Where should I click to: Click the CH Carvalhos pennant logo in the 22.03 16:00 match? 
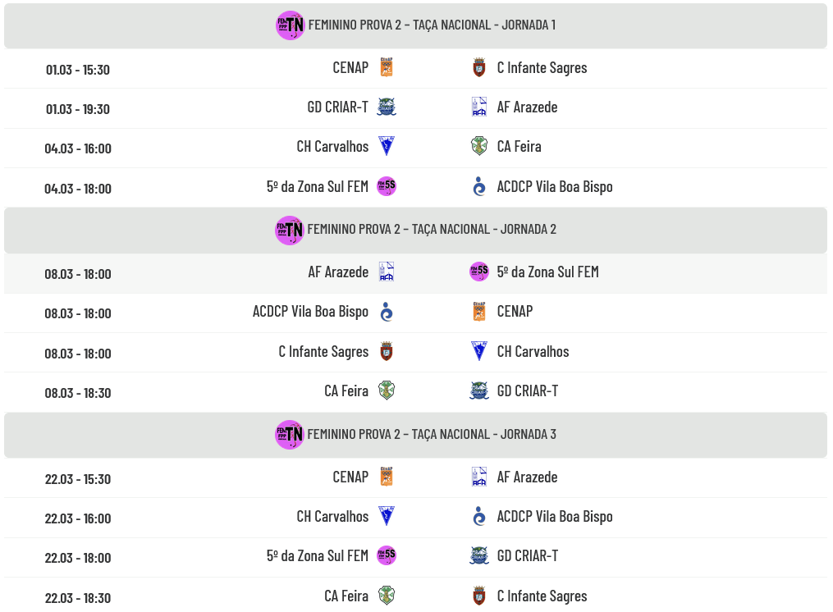(387, 517)
